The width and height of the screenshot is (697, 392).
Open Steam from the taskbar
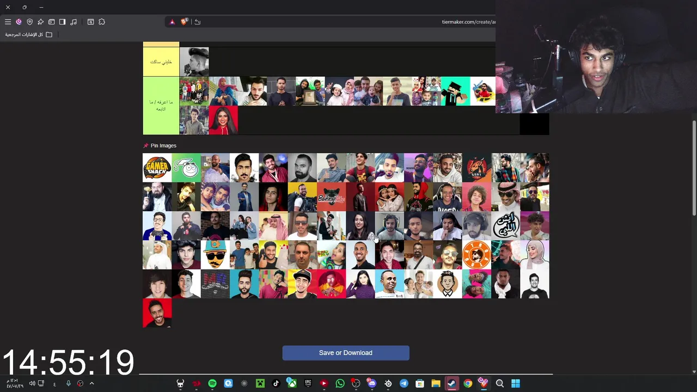coord(452,383)
